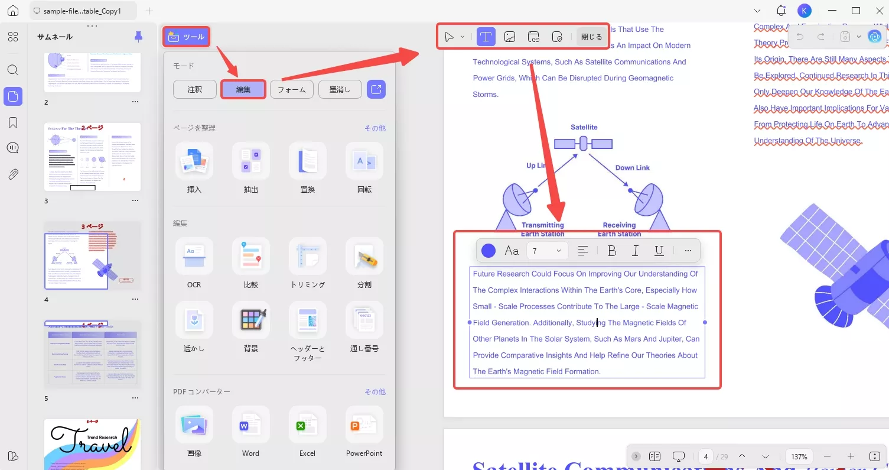This screenshot has height=470, width=889.
Task: Select the Image edit tool in toolbar
Action: coord(510,37)
